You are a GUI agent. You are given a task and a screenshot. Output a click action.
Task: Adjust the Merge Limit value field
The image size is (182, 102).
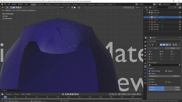coord(164,76)
